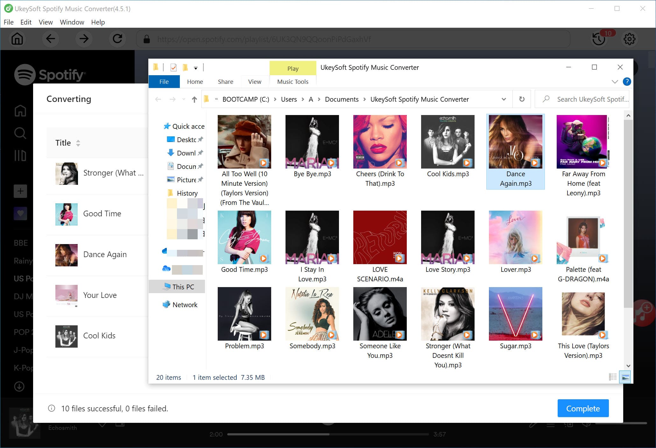The image size is (656, 448).
Task: Click the history/recent icon in browser bar
Action: tap(598, 40)
